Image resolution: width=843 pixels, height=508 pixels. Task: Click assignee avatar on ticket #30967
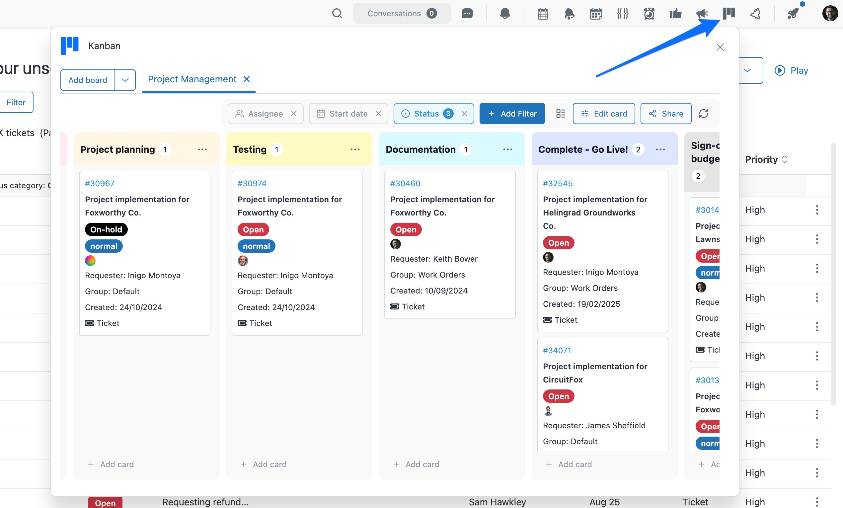90,261
